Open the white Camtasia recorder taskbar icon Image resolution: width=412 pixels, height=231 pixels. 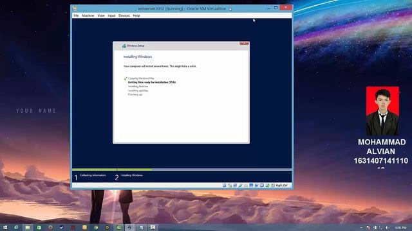click(x=153, y=227)
